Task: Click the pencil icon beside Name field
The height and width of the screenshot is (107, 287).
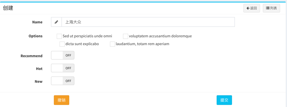Action: pyautogui.click(x=56, y=22)
